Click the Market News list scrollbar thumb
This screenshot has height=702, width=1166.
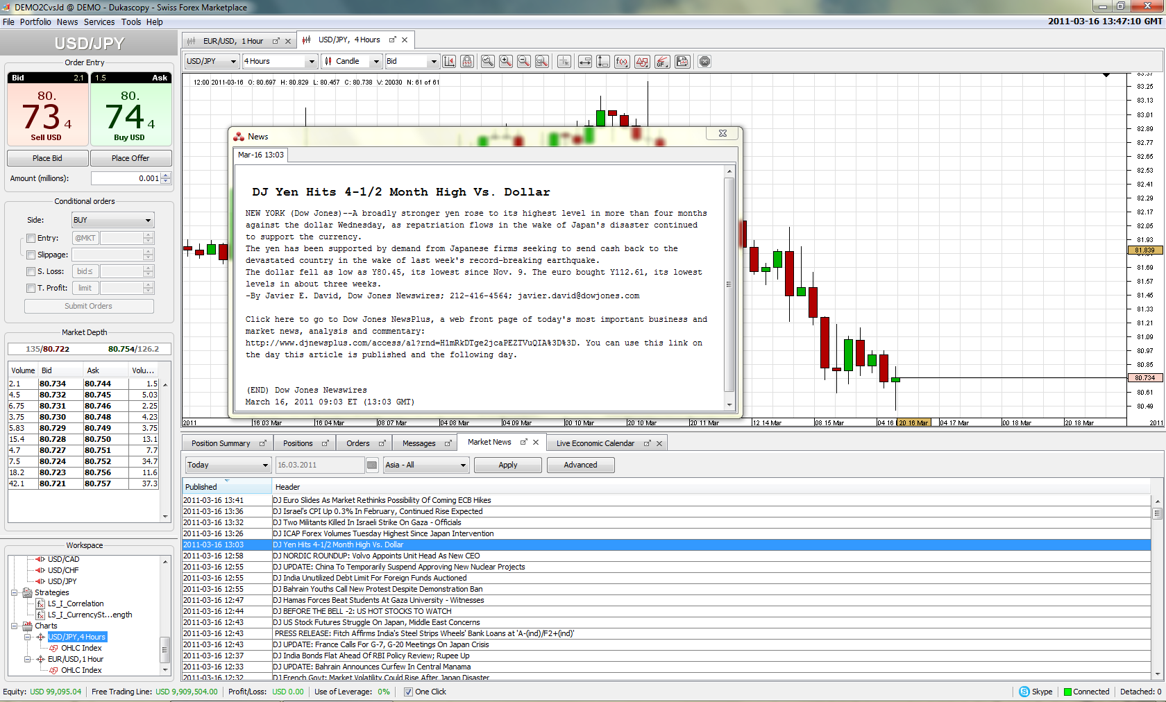tap(1157, 514)
